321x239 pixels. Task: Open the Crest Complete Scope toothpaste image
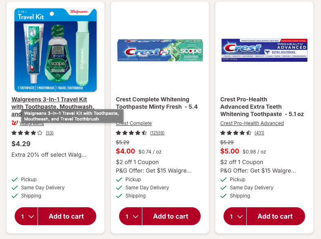pos(160,50)
